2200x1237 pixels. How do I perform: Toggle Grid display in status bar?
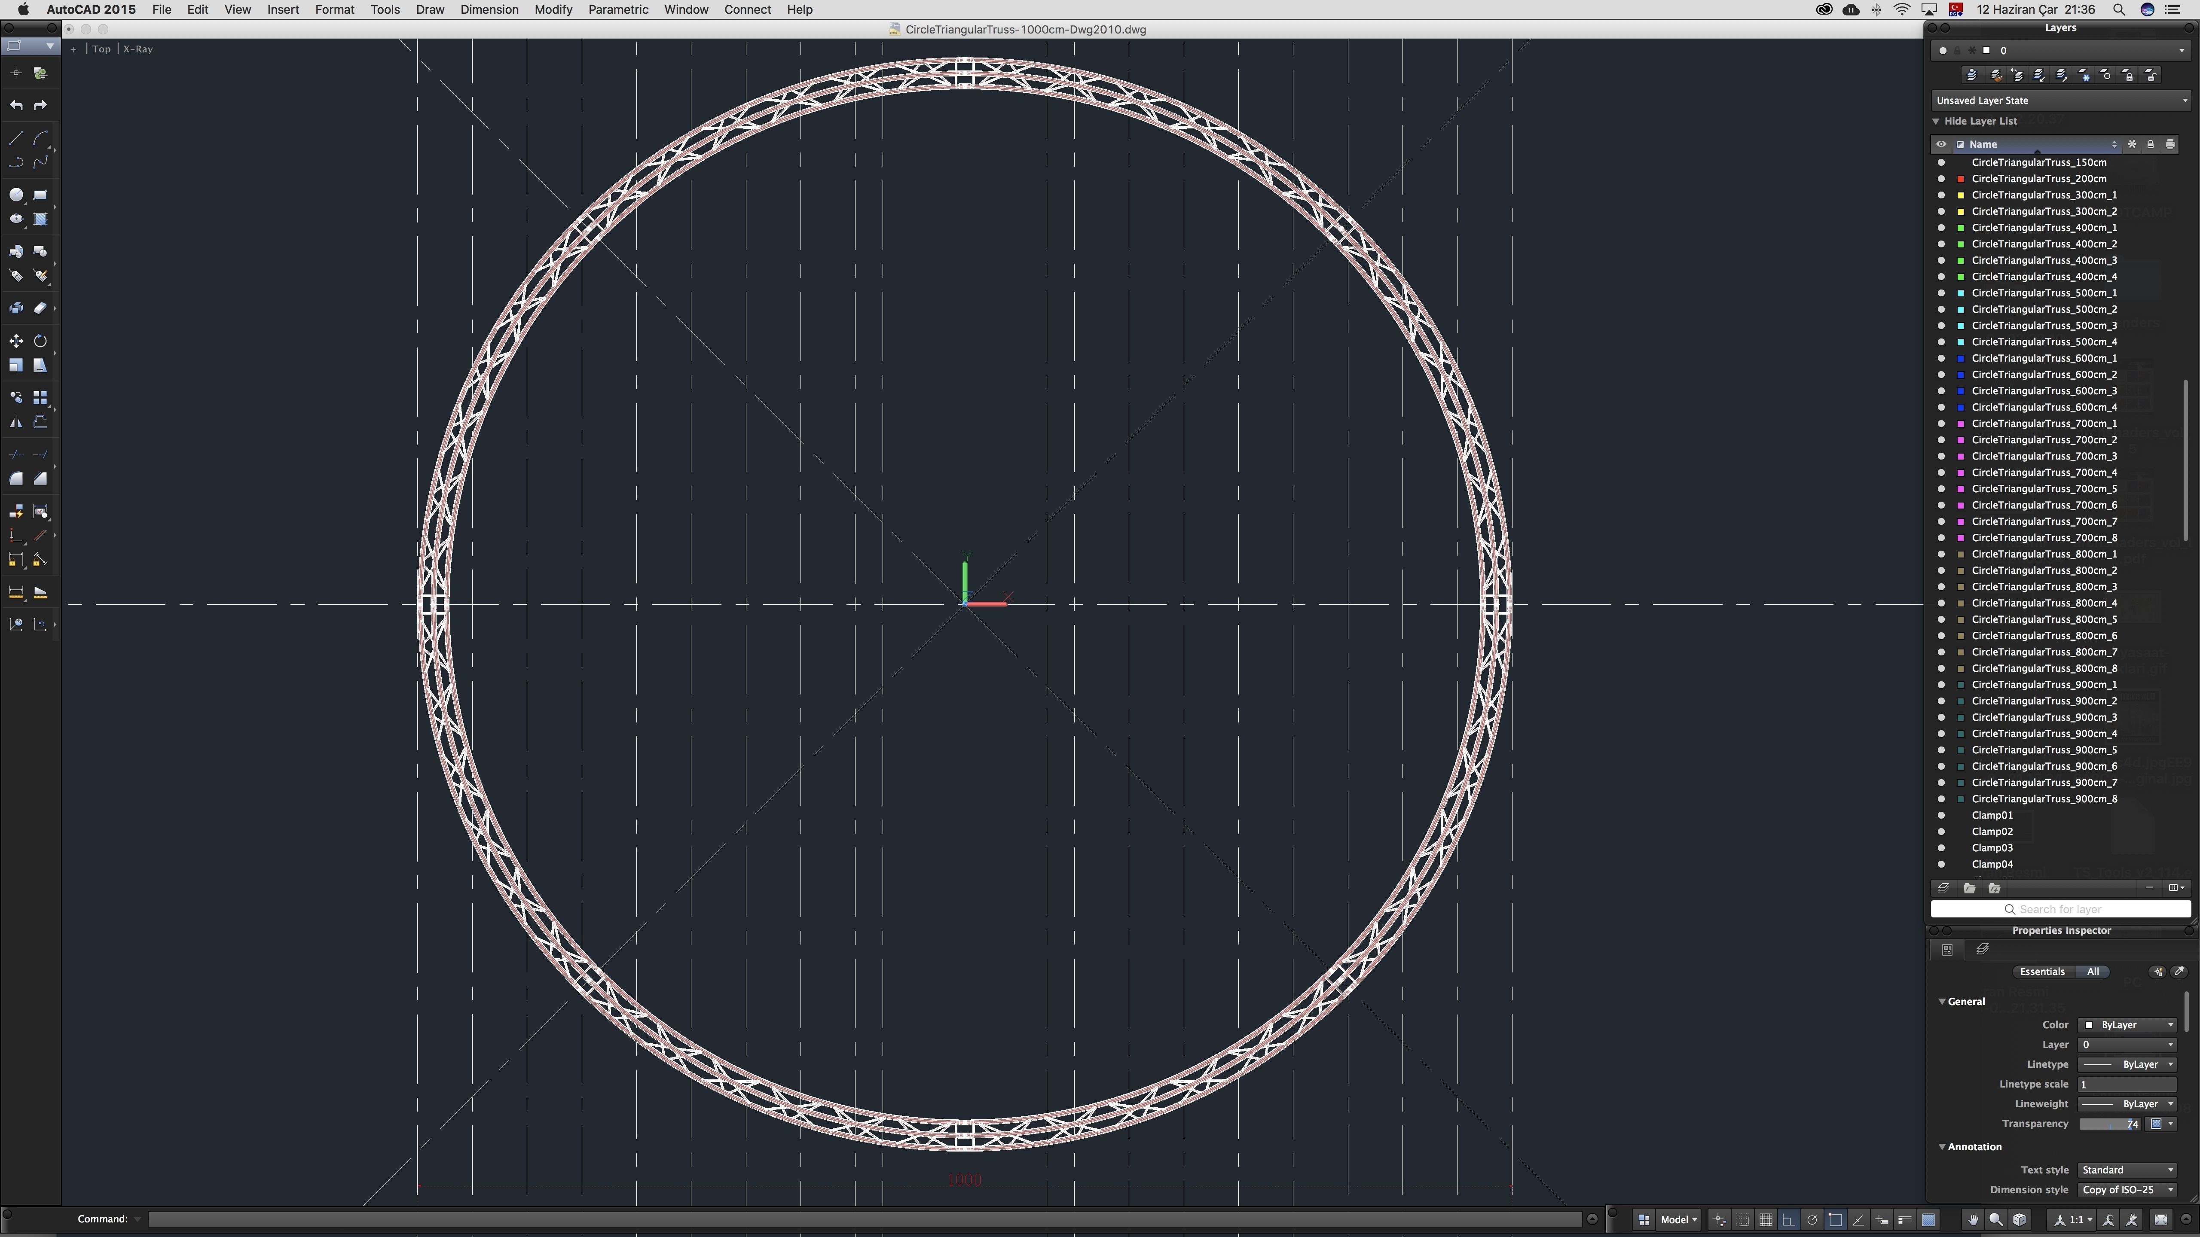[1765, 1220]
